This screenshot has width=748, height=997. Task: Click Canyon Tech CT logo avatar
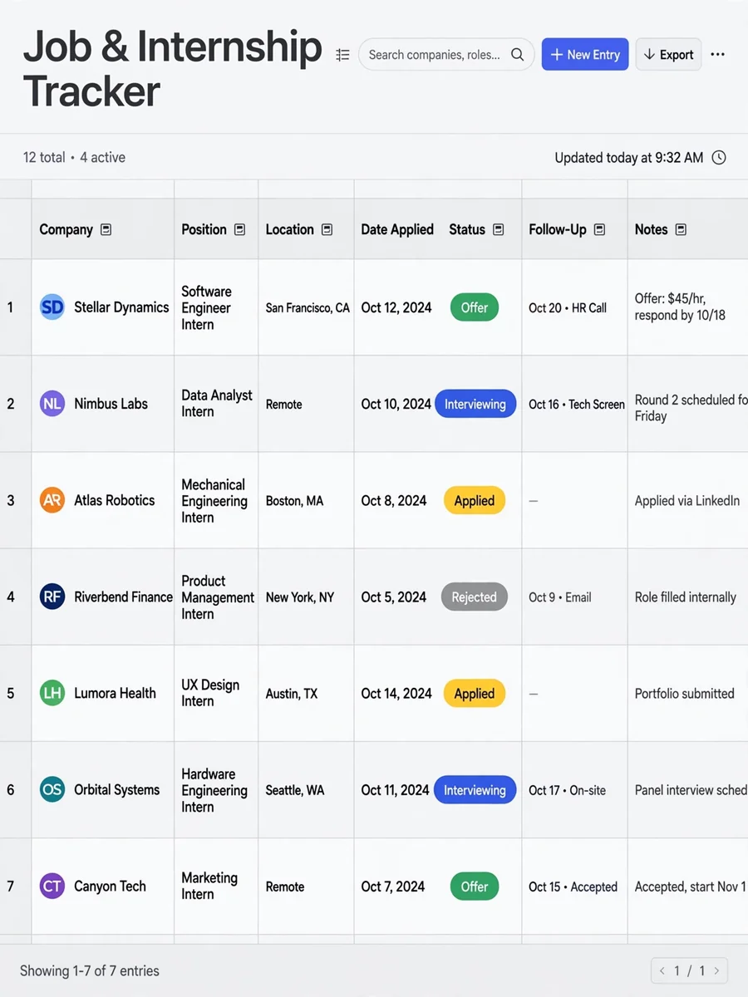tap(52, 886)
